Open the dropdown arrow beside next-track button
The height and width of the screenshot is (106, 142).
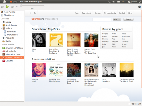coord(17,7)
